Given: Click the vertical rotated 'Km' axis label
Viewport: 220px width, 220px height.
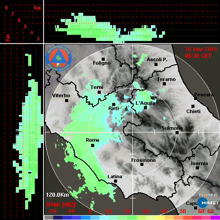Looking at the screenshot, I should pos(7,37).
